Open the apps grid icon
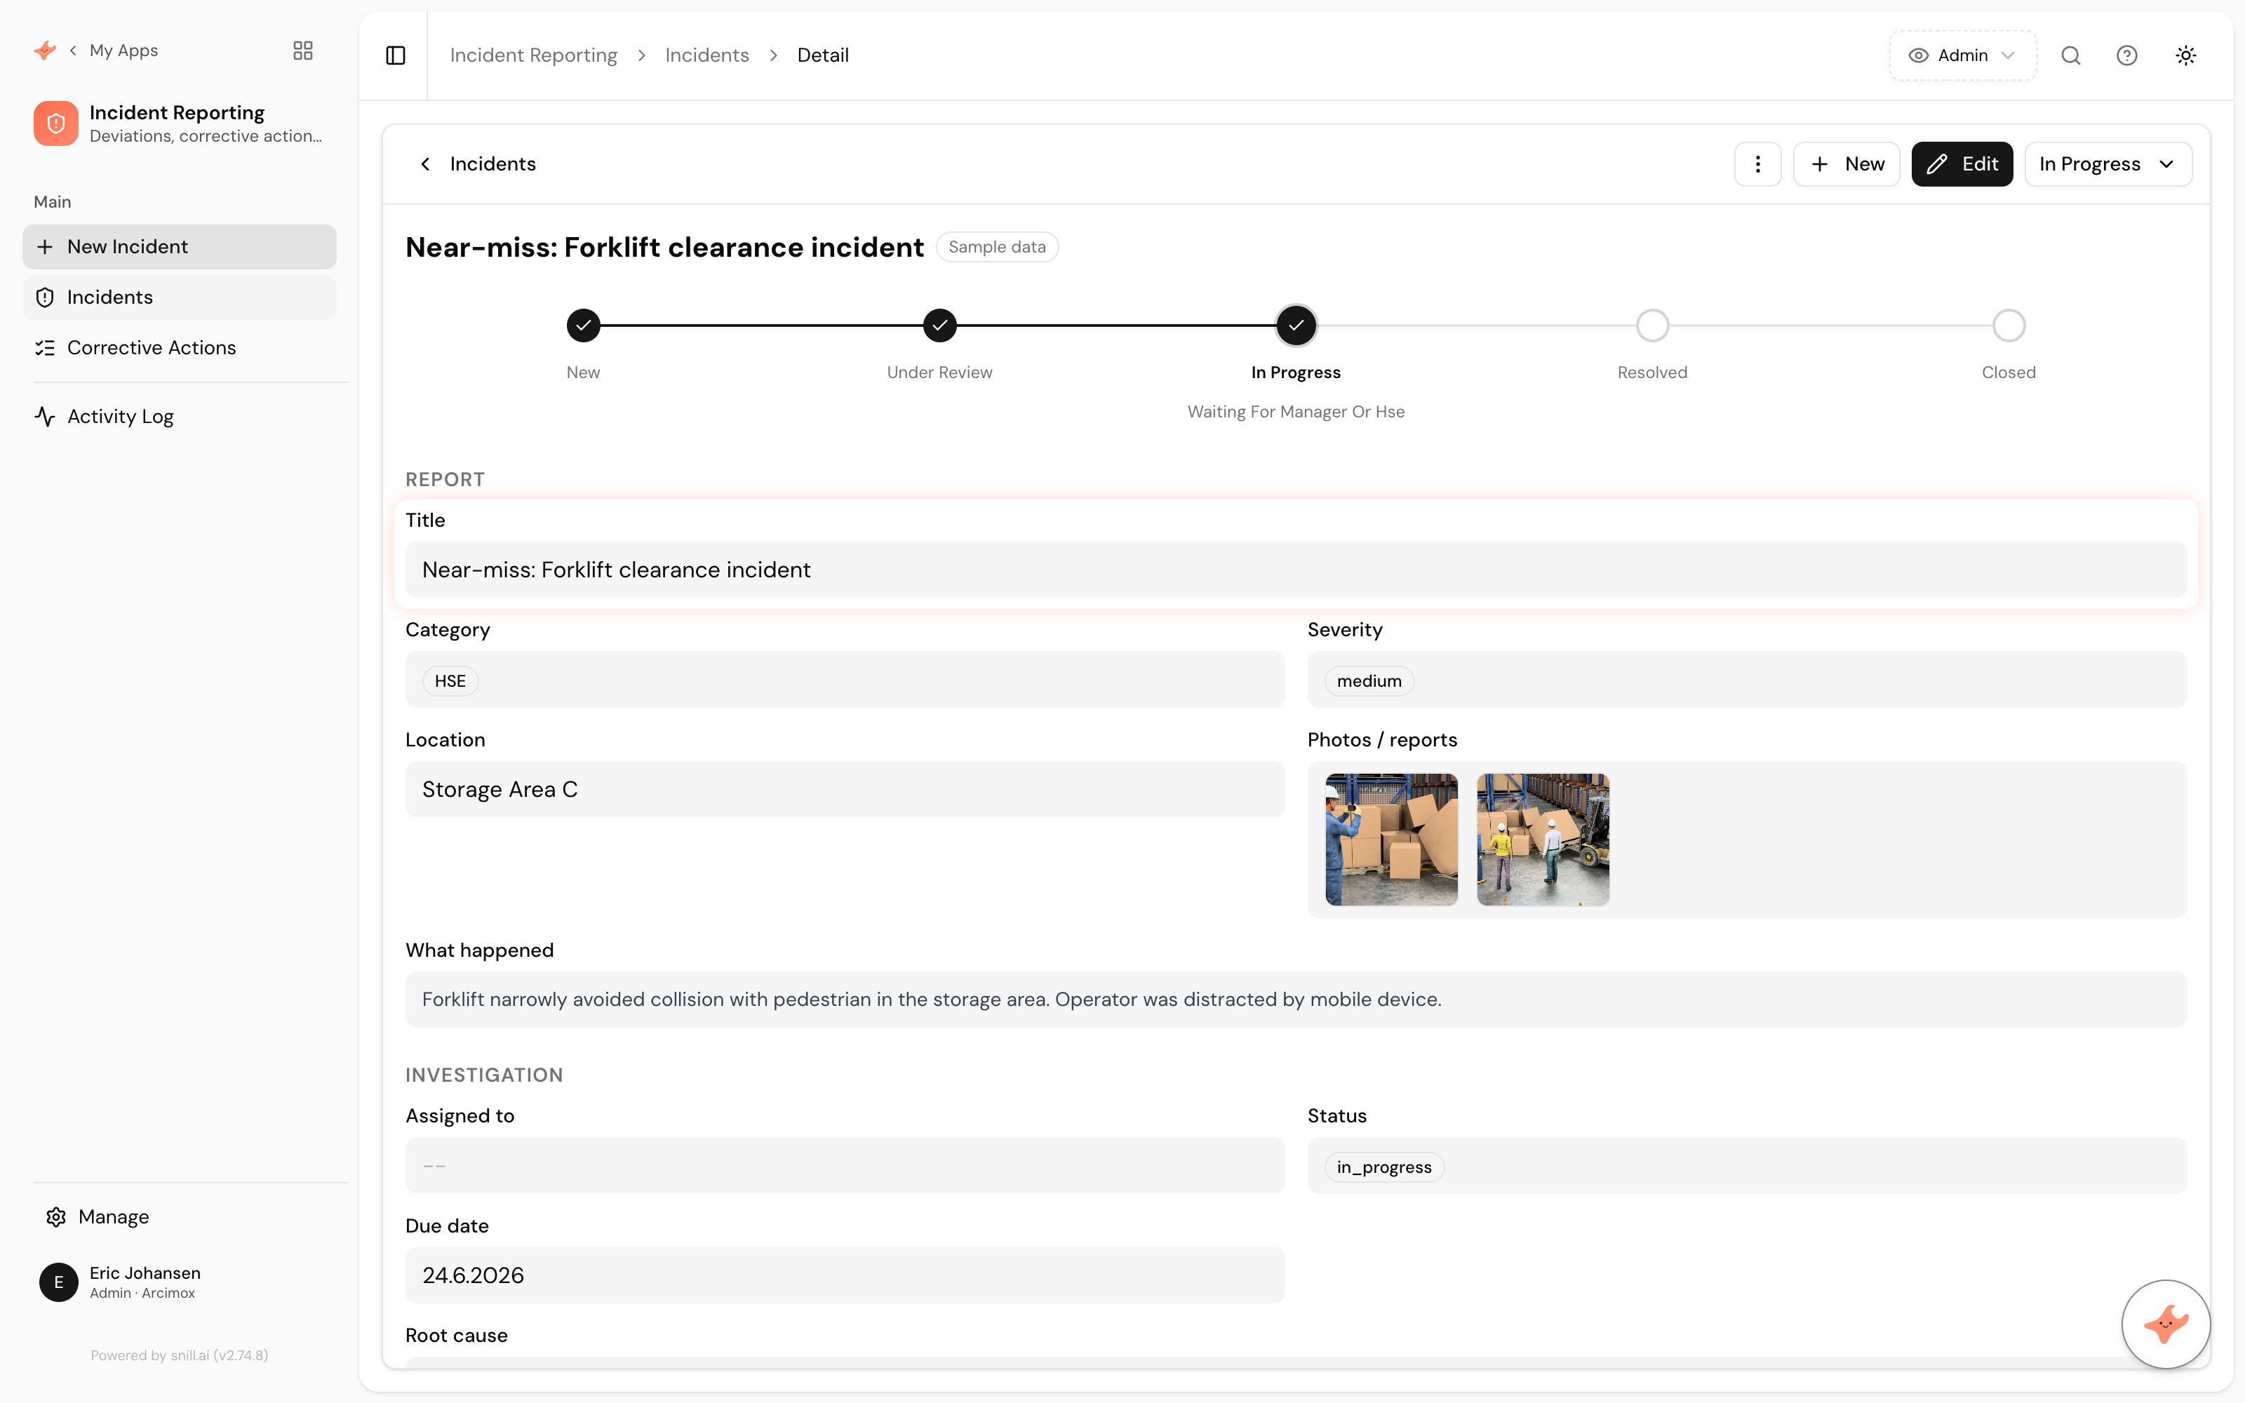 (x=302, y=50)
